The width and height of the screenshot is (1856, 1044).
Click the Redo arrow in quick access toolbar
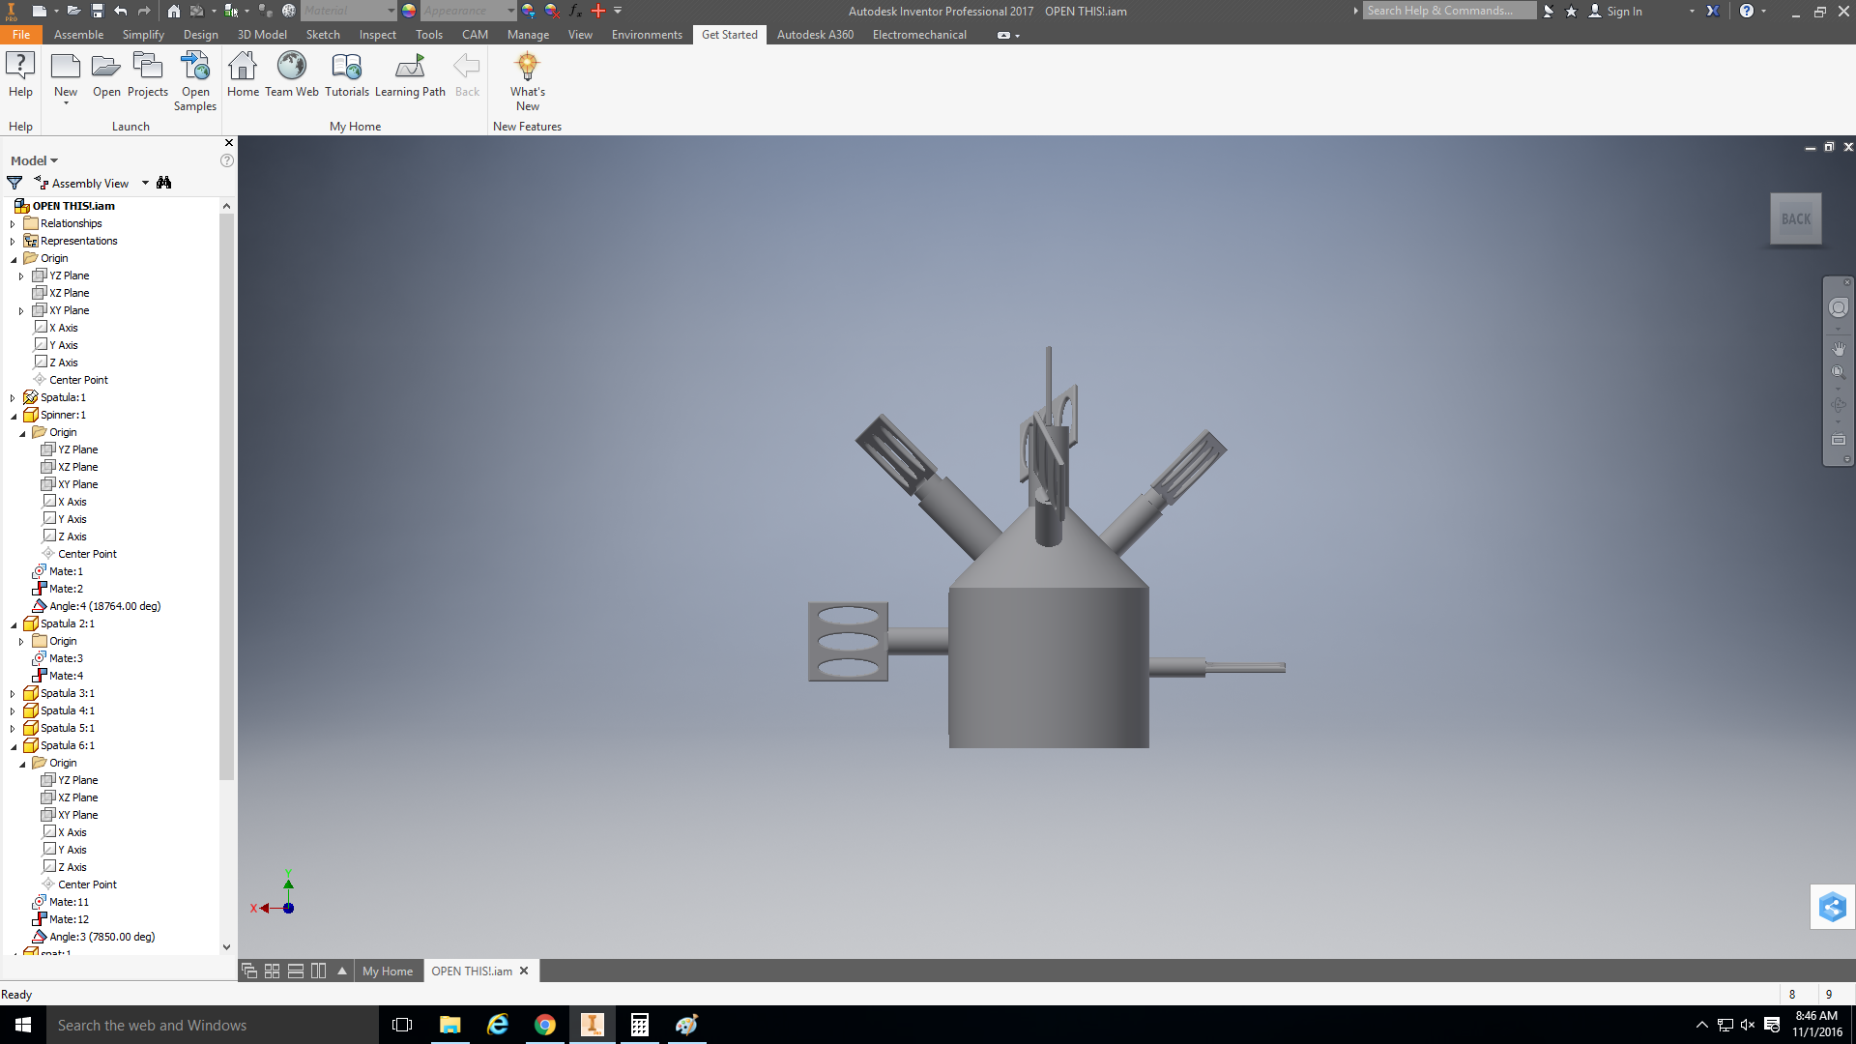[x=144, y=11]
